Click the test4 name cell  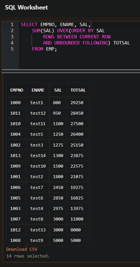click(x=38, y=208)
